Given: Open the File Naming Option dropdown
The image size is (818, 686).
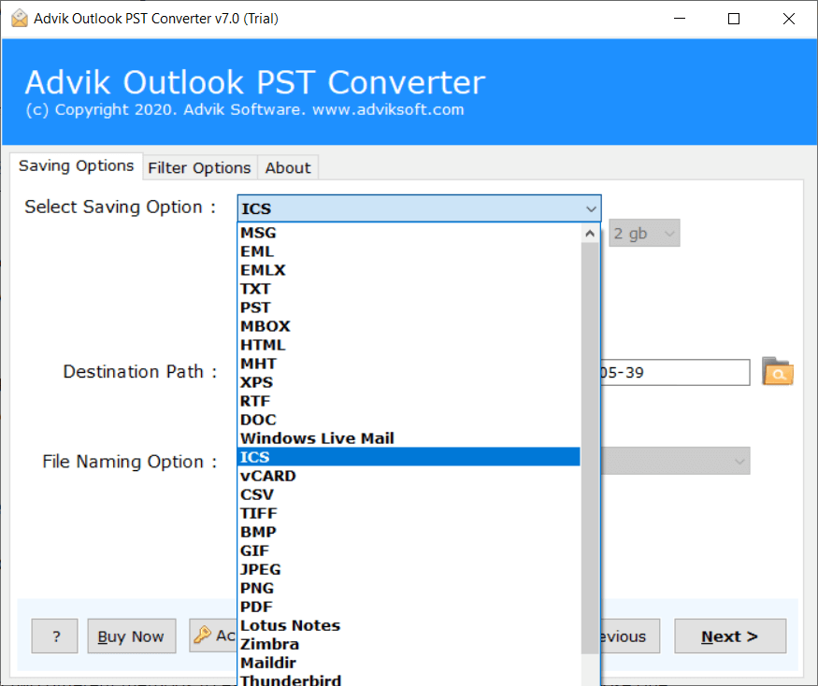Looking at the screenshot, I should [676, 461].
